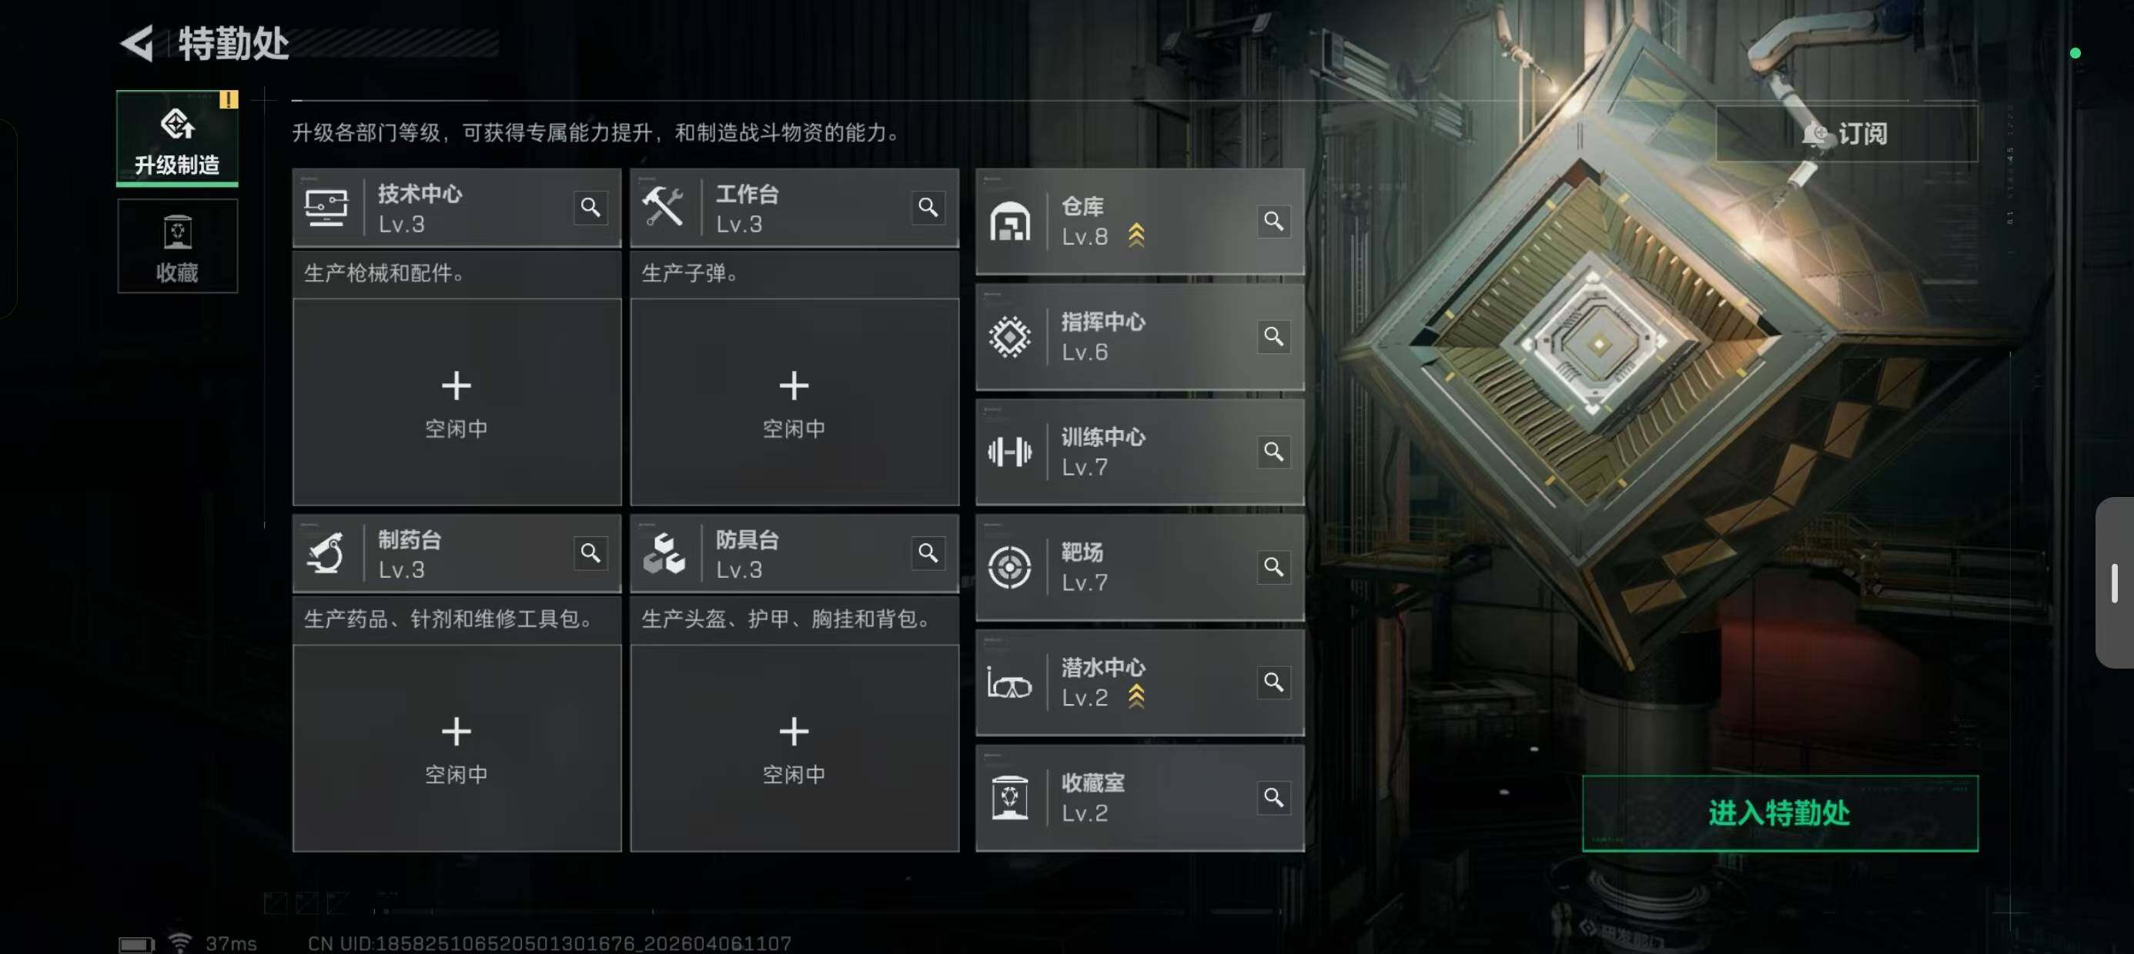This screenshot has width=2134, height=954.
Task: Start ammo production in 工作台 empty slot
Action: point(794,402)
